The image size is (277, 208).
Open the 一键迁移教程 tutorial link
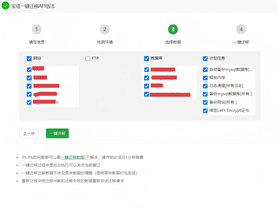(x=72, y=157)
